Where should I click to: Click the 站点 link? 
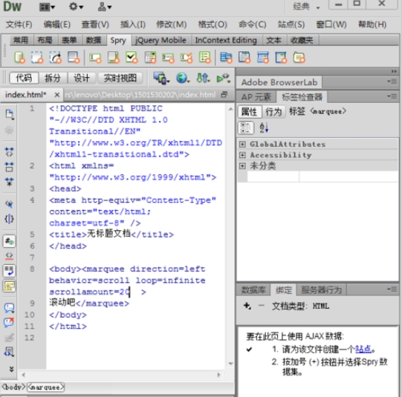tap(363, 349)
